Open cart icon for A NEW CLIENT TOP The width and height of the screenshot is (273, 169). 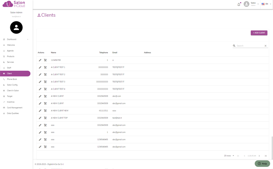click(45, 118)
